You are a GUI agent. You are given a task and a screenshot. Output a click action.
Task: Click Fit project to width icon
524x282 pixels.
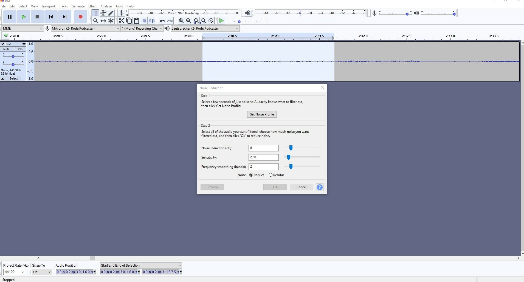[x=204, y=21]
